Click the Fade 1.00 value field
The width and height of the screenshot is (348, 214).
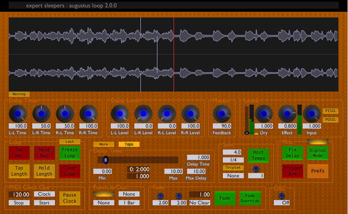point(200,194)
